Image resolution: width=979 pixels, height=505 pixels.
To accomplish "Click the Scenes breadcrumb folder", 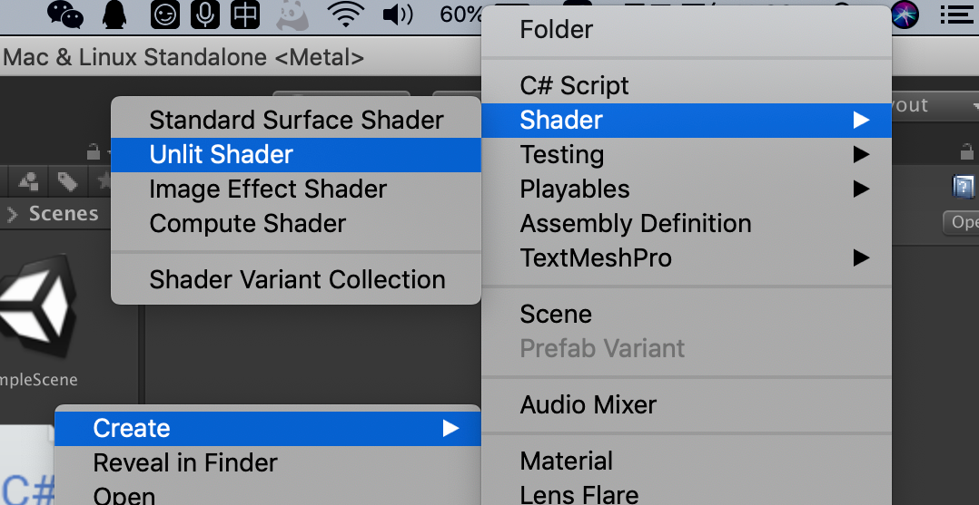I will (64, 214).
